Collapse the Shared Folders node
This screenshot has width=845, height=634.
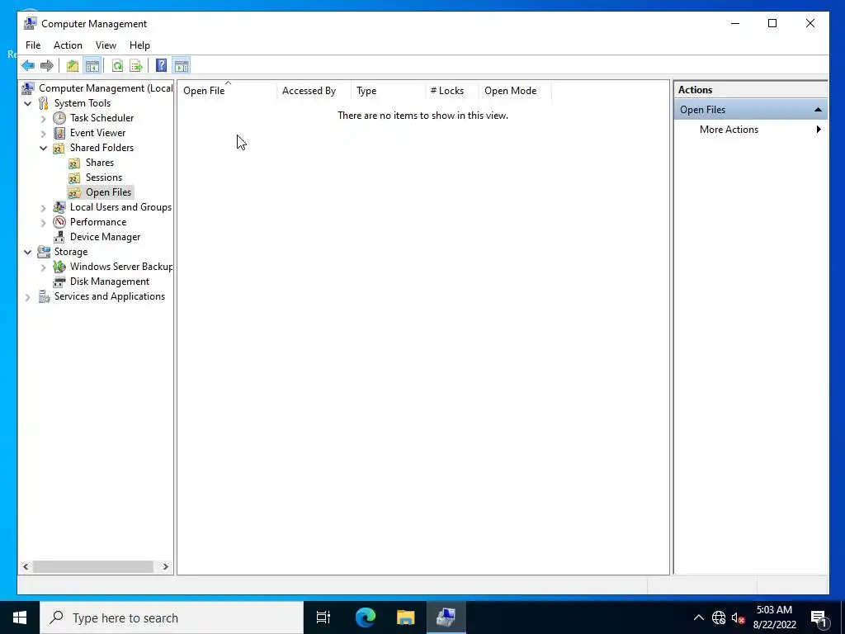click(44, 148)
